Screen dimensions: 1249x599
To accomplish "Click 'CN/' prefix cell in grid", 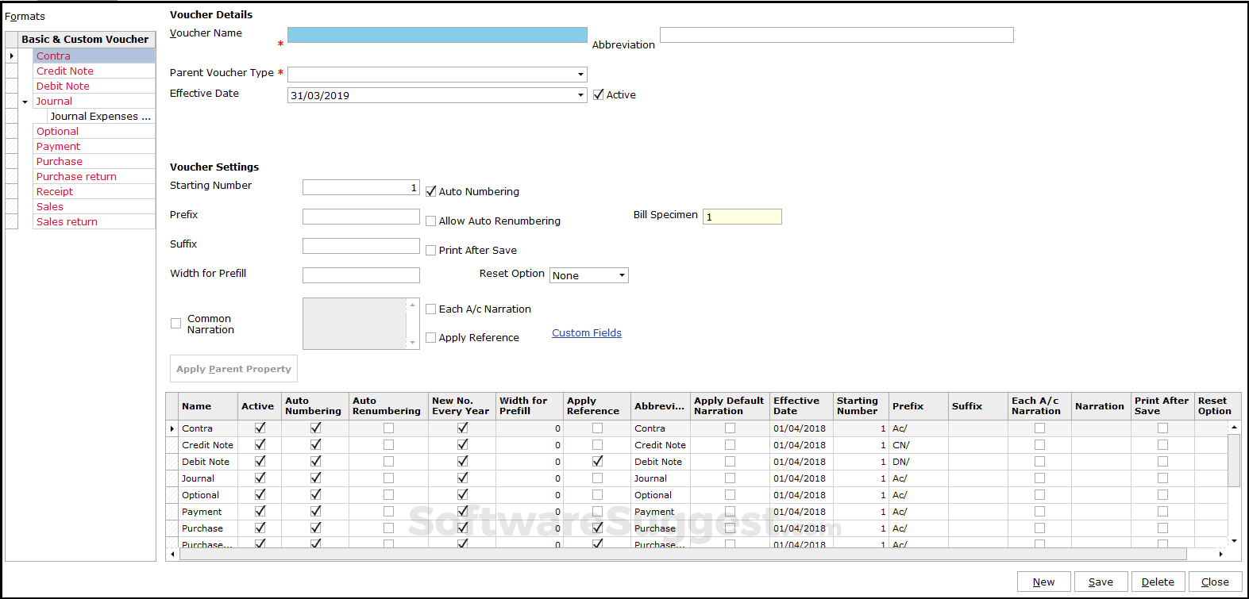I will point(919,445).
